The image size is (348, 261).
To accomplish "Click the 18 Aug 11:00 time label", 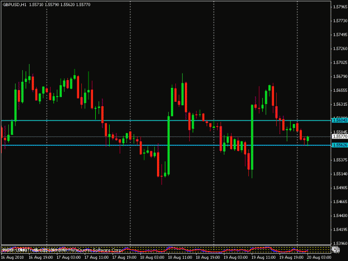I will point(180,258).
